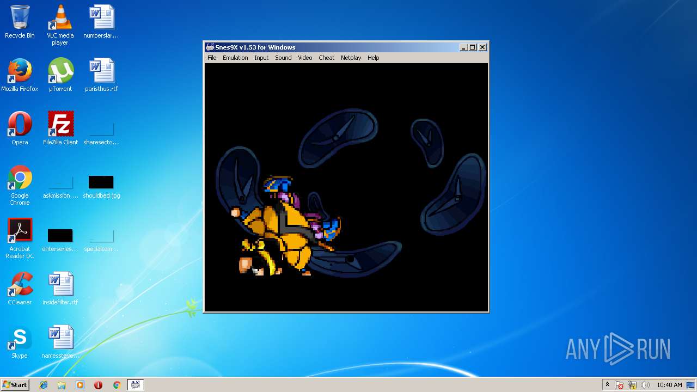Screen dimensions: 697x392
Task: Open the Action Center flag icon
Action: pos(620,385)
